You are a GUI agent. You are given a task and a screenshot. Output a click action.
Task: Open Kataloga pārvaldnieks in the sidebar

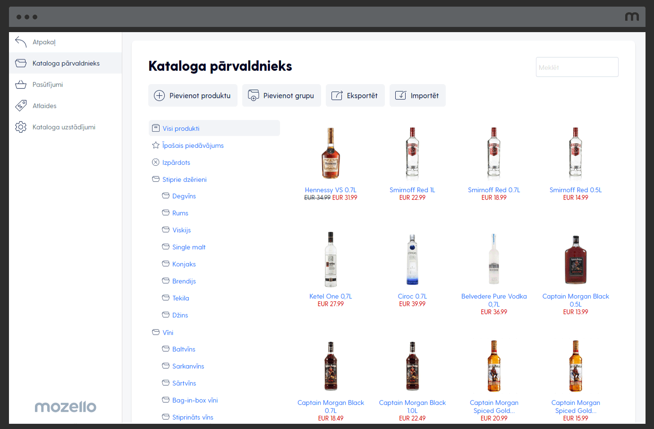coord(65,63)
